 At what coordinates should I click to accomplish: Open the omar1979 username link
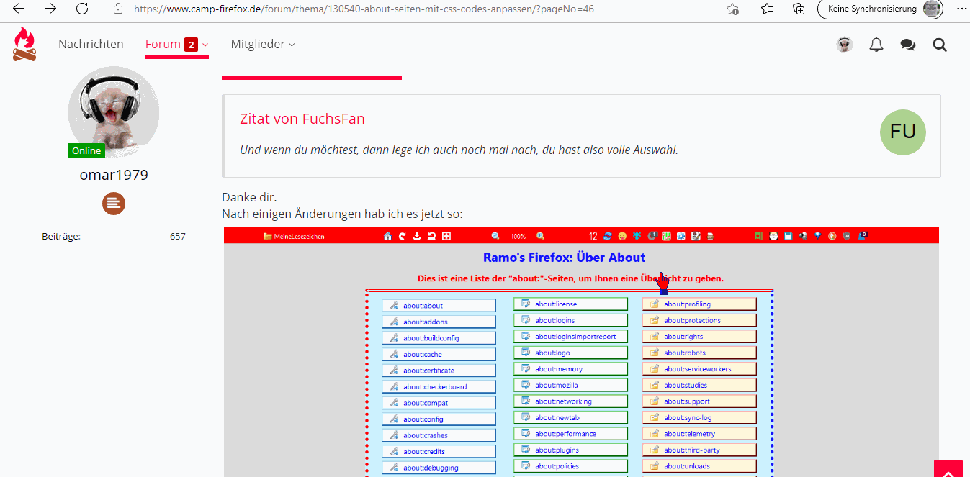(x=114, y=175)
